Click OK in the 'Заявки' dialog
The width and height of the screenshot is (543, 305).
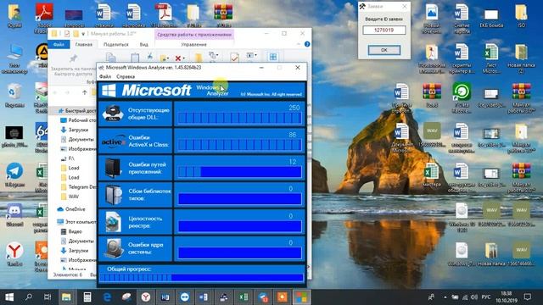pyautogui.click(x=384, y=50)
